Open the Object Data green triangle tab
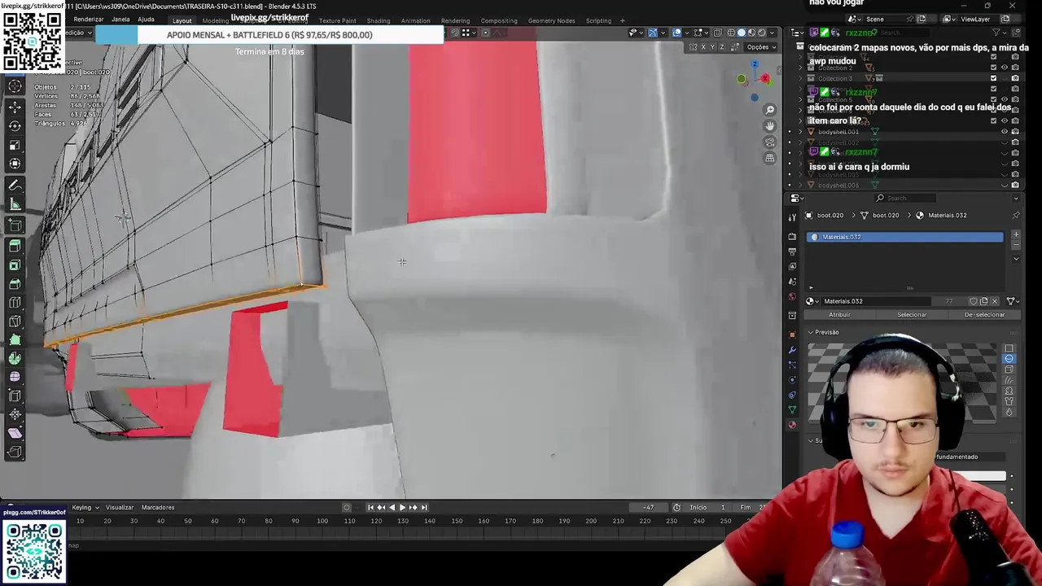Image resolution: width=1042 pixels, height=586 pixels. coord(792,409)
